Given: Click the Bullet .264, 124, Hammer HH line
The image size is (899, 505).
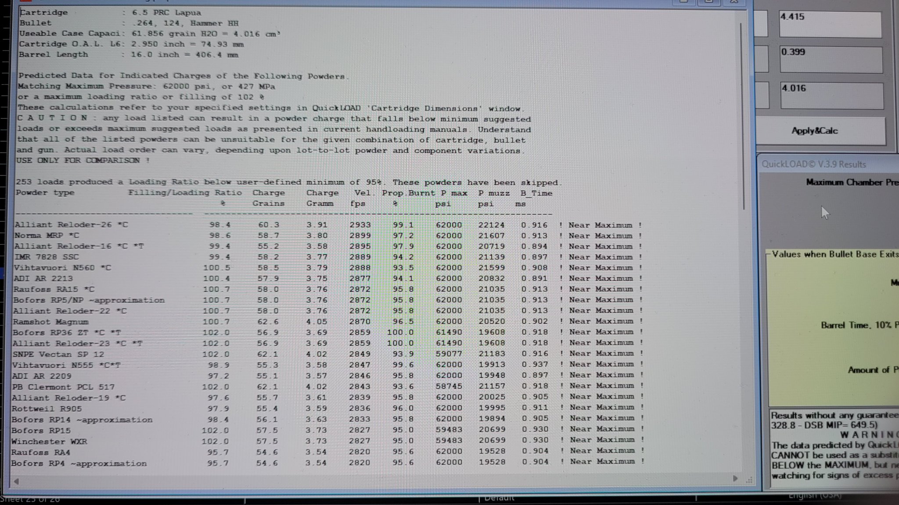Looking at the screenshot, I should click(129, 23).
